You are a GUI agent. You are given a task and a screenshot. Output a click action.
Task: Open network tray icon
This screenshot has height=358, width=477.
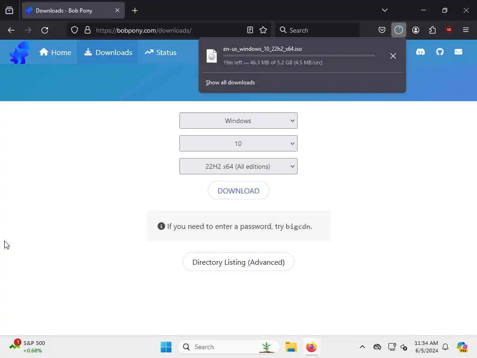coord(392,347)
